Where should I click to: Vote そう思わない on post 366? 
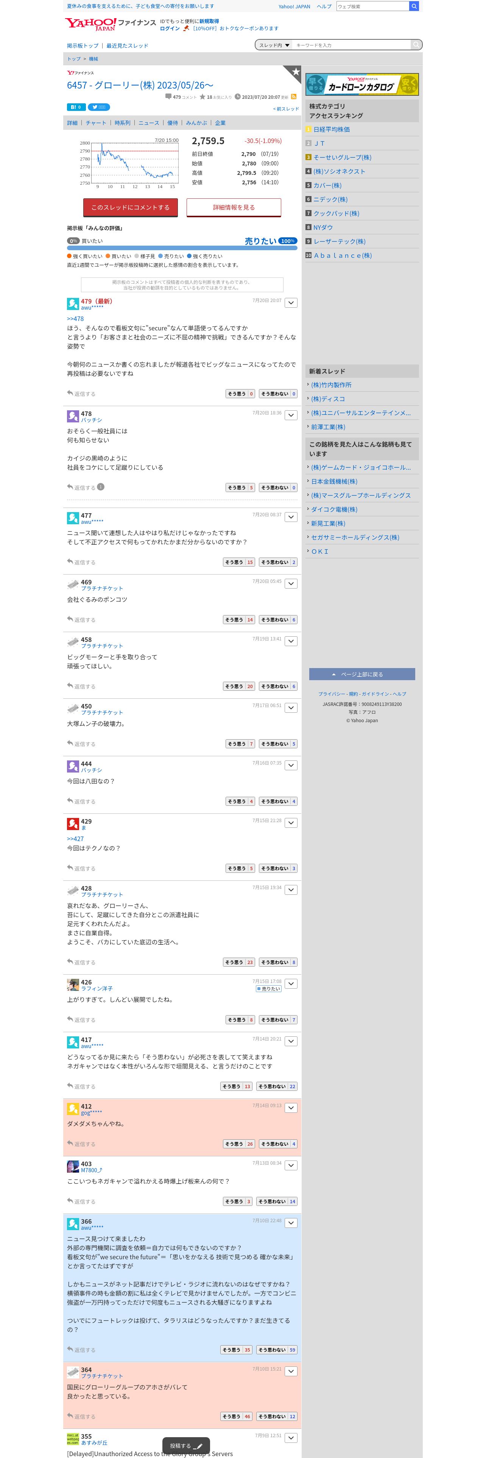[x=277, y=1350]
